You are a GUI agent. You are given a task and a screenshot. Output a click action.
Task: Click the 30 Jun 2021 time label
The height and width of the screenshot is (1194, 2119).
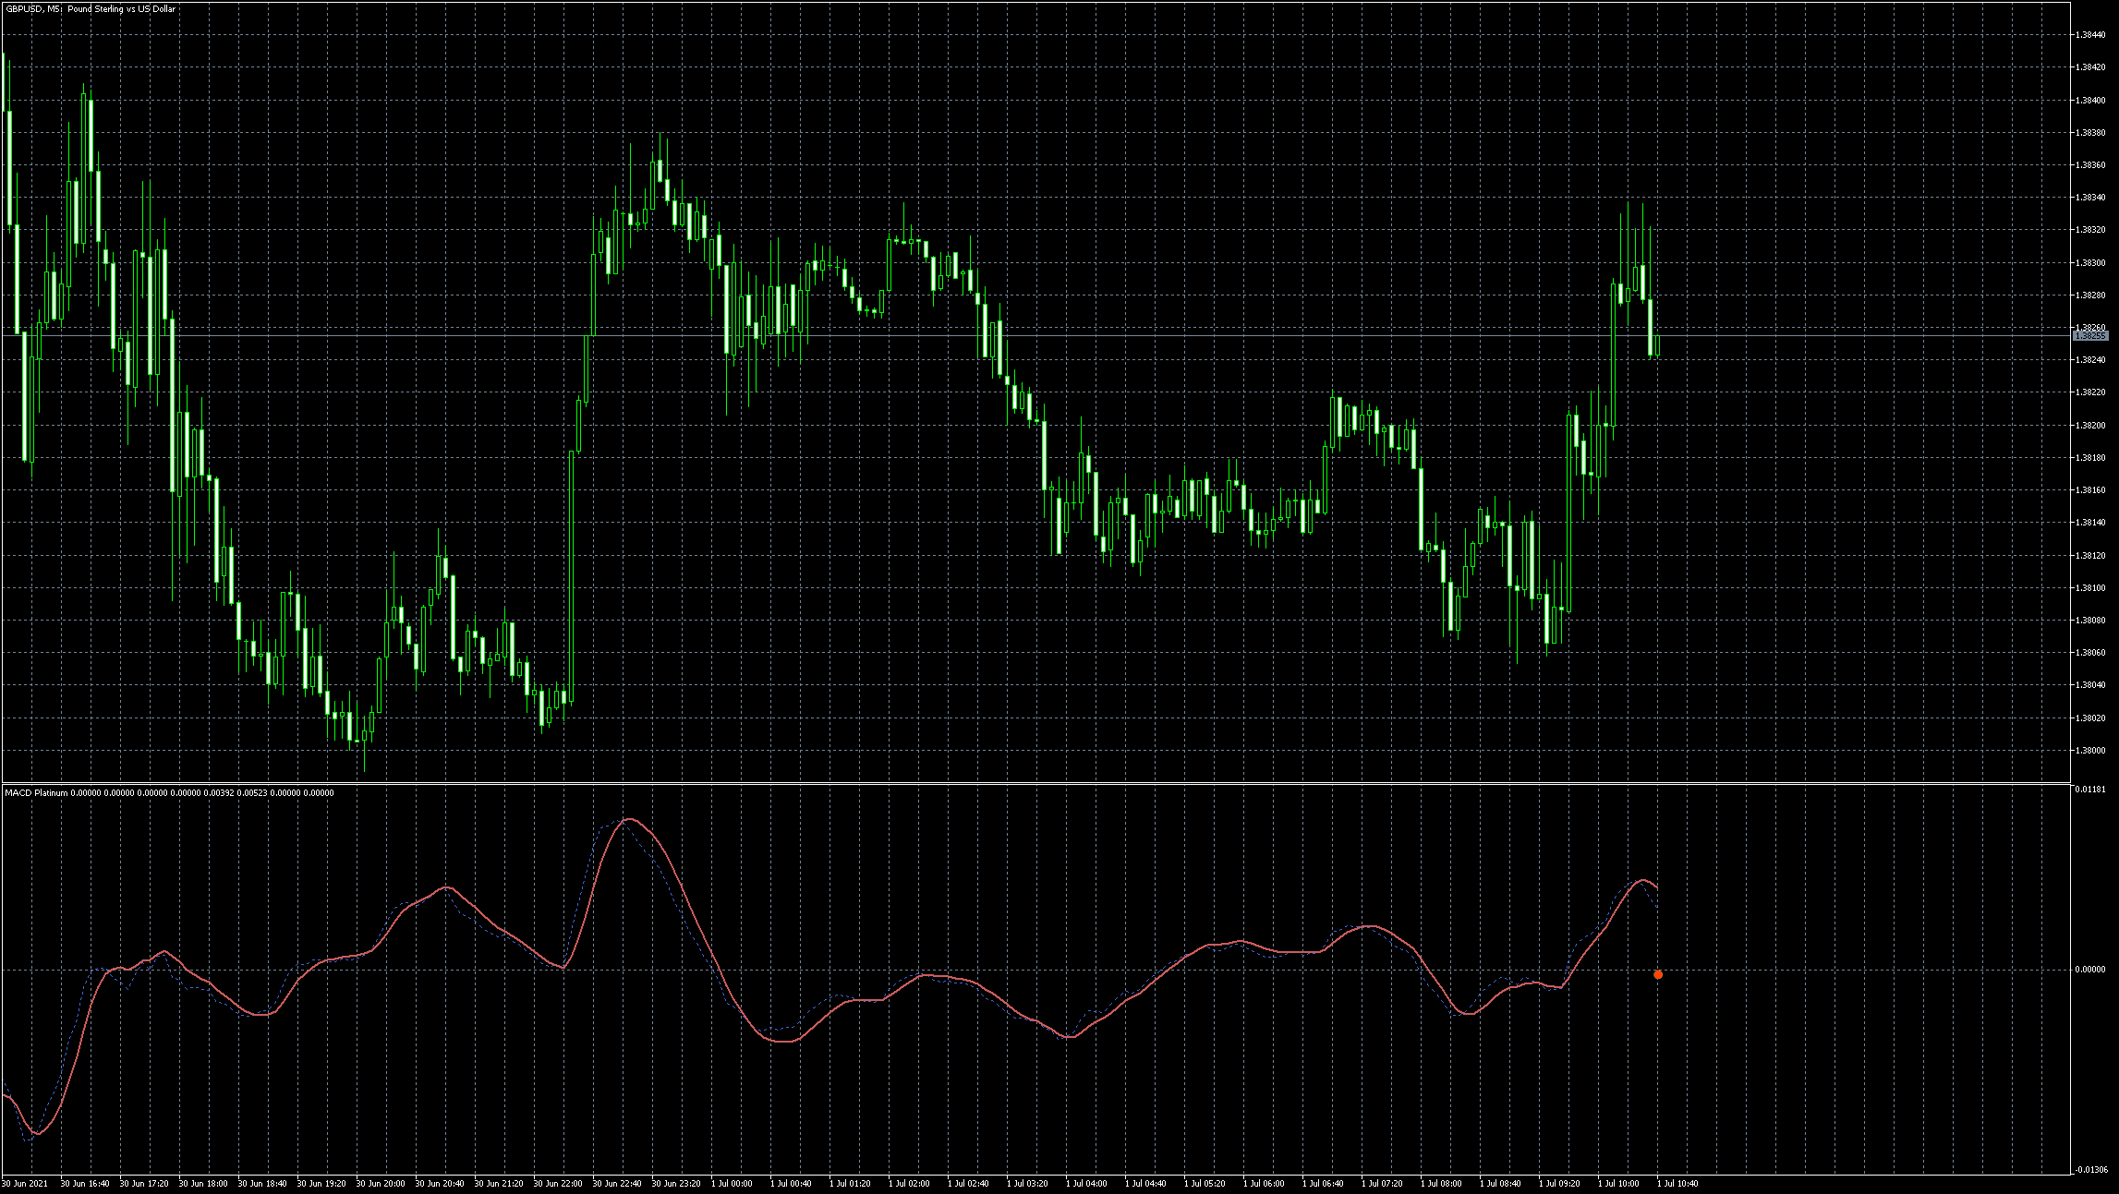click(x=25, y=1183)
